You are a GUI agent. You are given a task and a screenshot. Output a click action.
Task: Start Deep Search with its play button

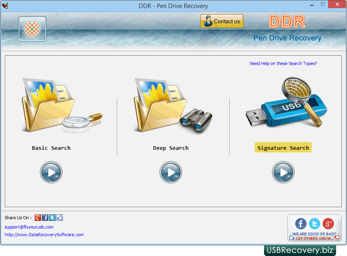171,172
